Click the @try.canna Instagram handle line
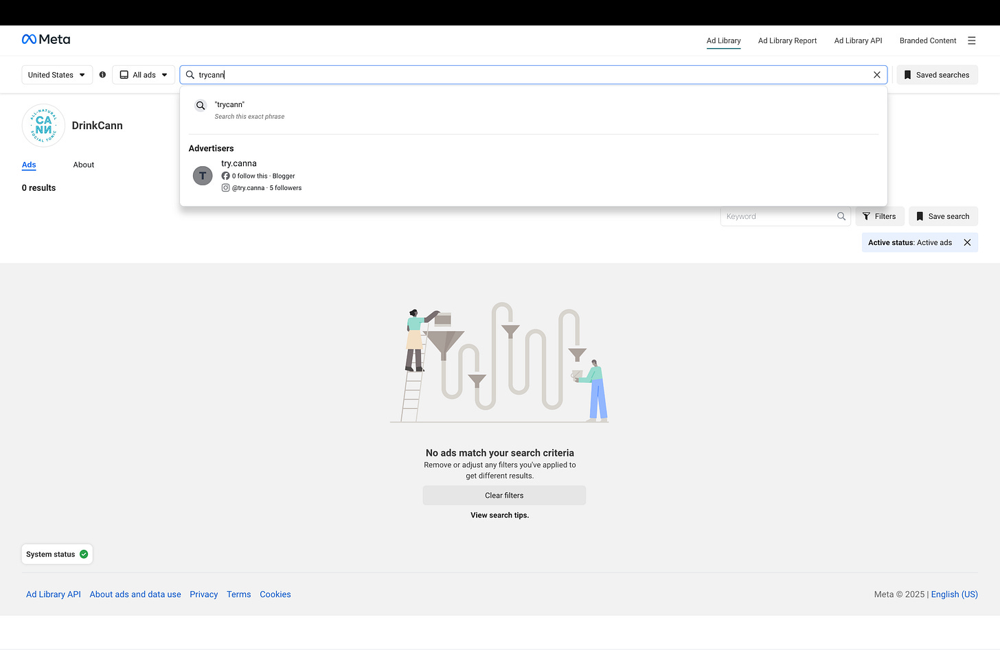This screenshot has height=650, width=1000. click(262, 188)
